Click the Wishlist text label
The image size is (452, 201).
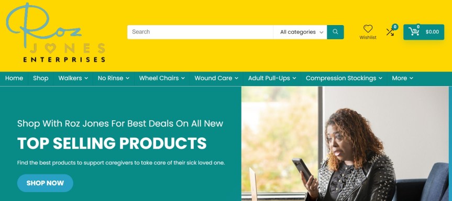(368, 38)
